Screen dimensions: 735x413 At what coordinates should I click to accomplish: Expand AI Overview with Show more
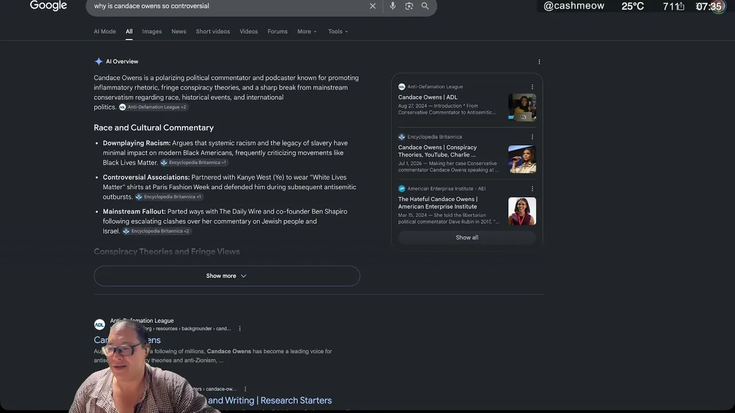227,276
